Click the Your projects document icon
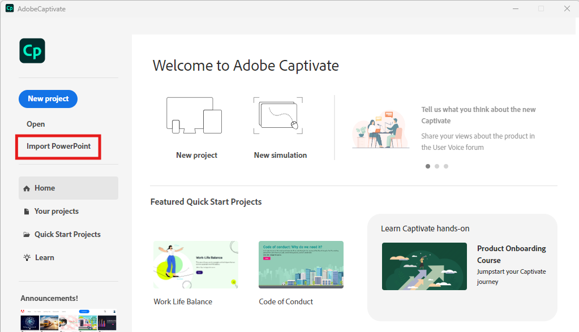 [26, 211]
